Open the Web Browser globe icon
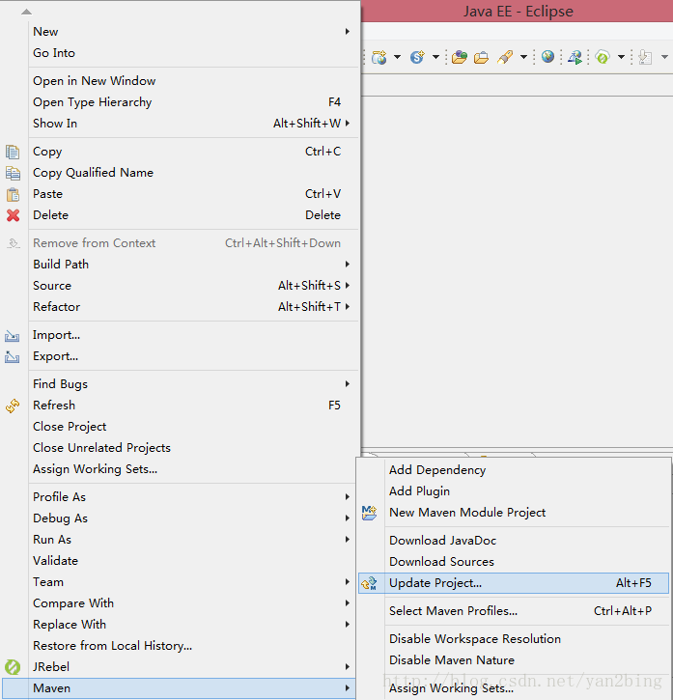The width and height of the screenshot is (673, 700). [x=547, y=57]
